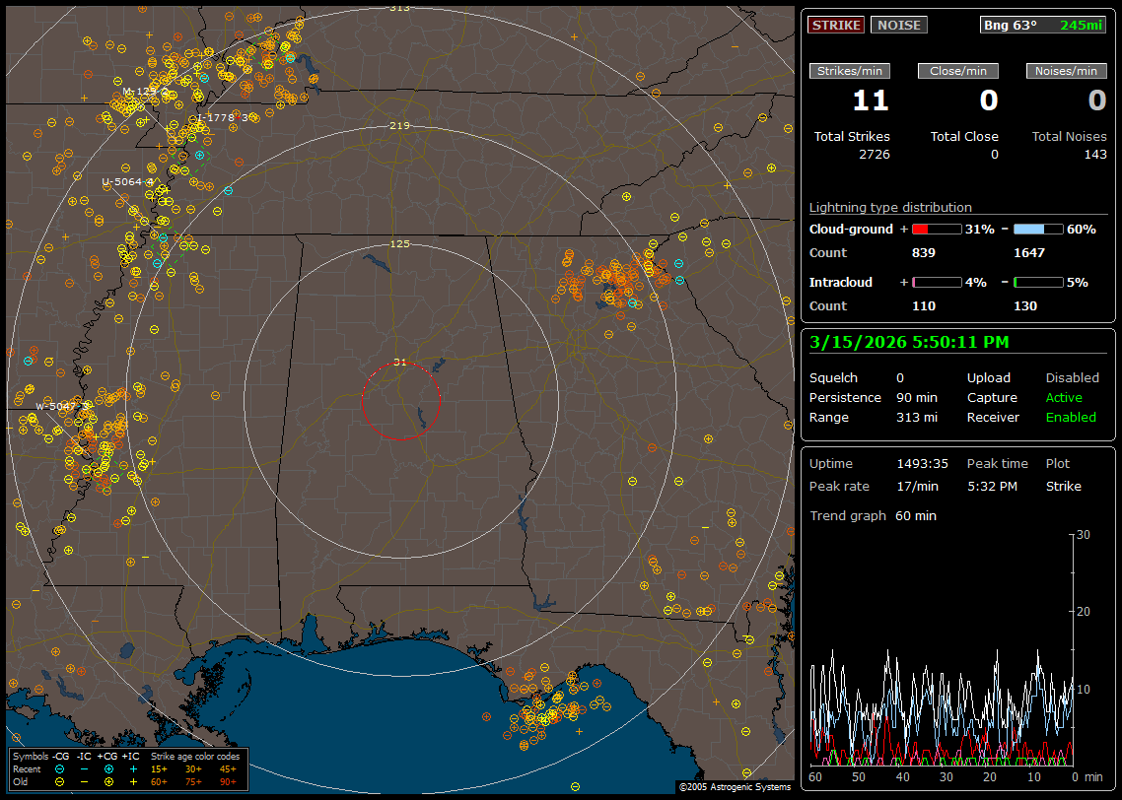1122x800 pixels.
Task: Click the recent positive CG legend symbol
Action: 108,768
